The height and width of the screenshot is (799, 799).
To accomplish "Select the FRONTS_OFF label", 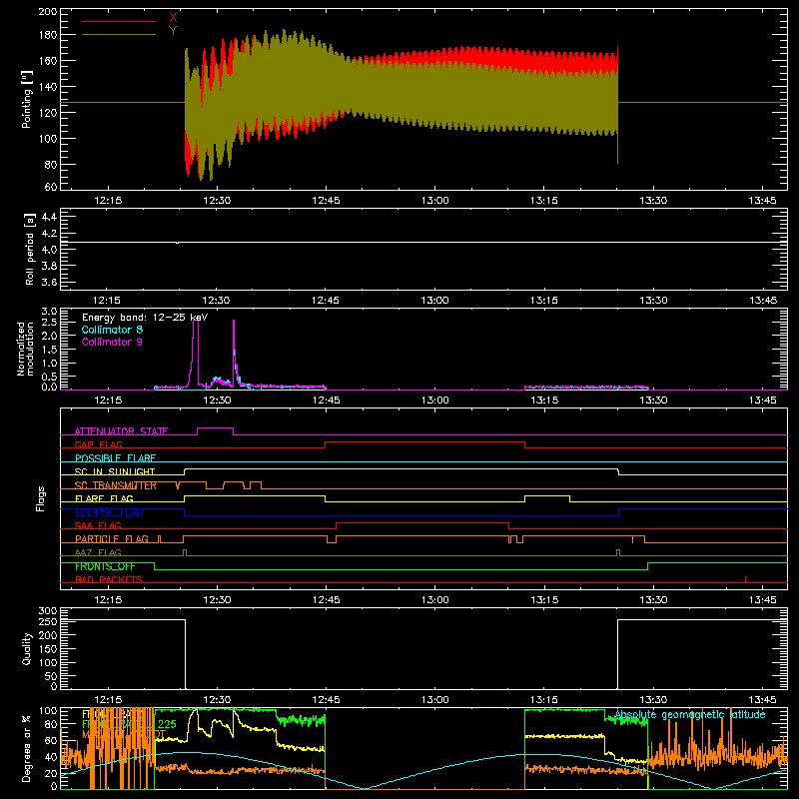I will (105, 566).
